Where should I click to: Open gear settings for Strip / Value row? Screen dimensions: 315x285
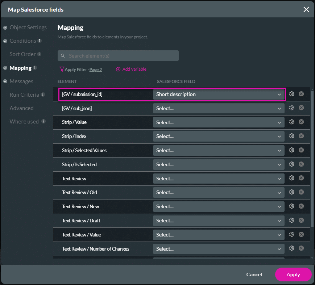[x=292, y=122]
